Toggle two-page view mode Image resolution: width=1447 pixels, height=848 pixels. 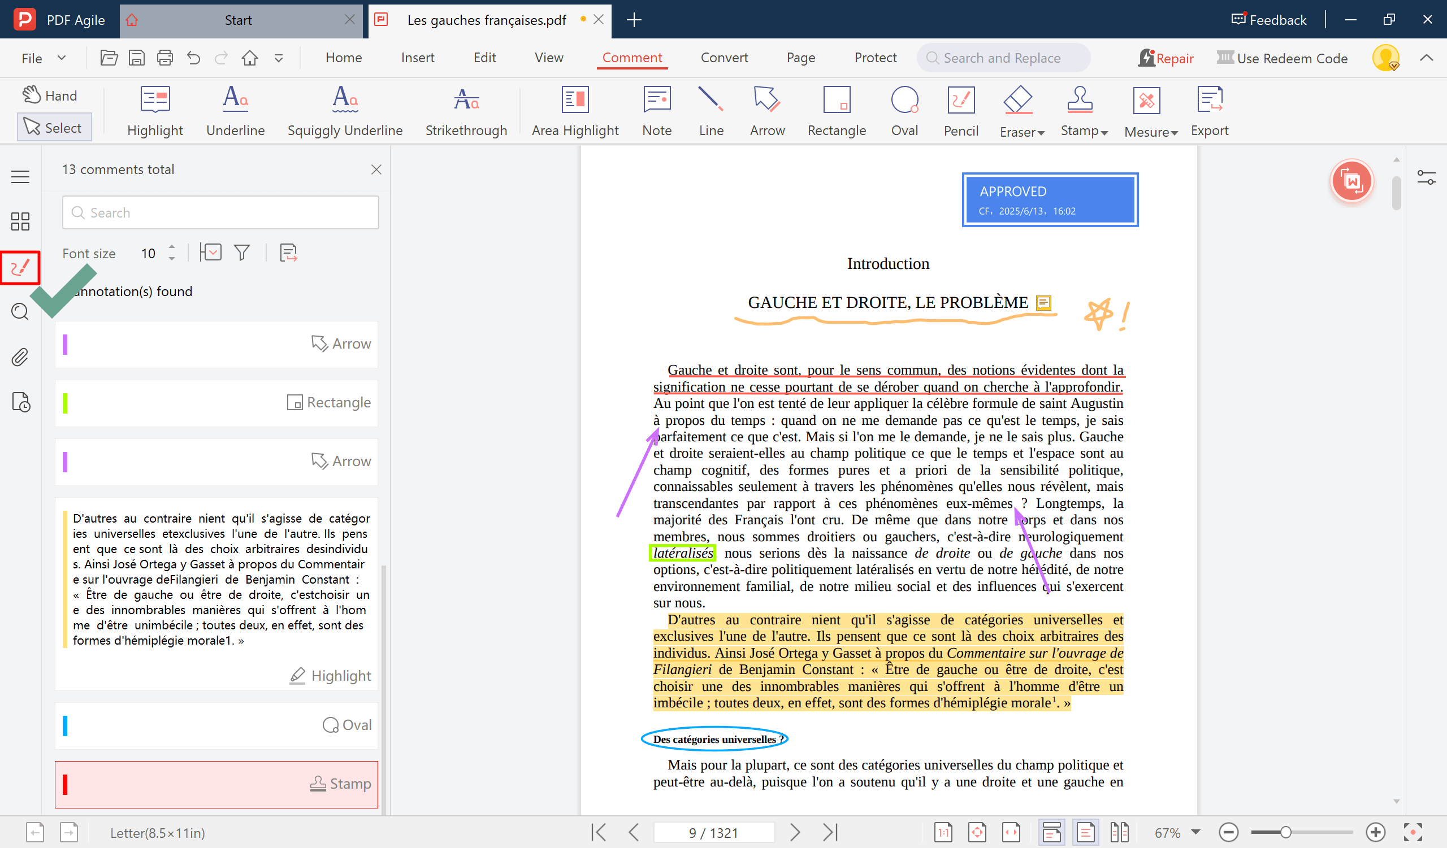pyautogui.click(x=1119, y=832)
